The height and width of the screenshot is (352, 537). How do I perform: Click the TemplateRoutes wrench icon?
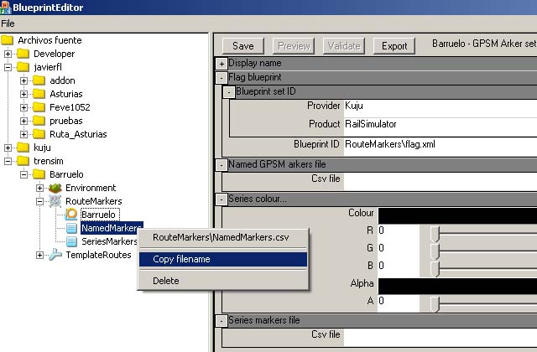(55, 255)
